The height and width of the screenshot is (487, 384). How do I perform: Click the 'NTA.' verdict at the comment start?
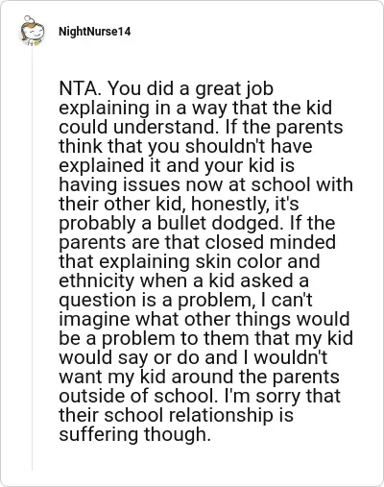point(81,88)
